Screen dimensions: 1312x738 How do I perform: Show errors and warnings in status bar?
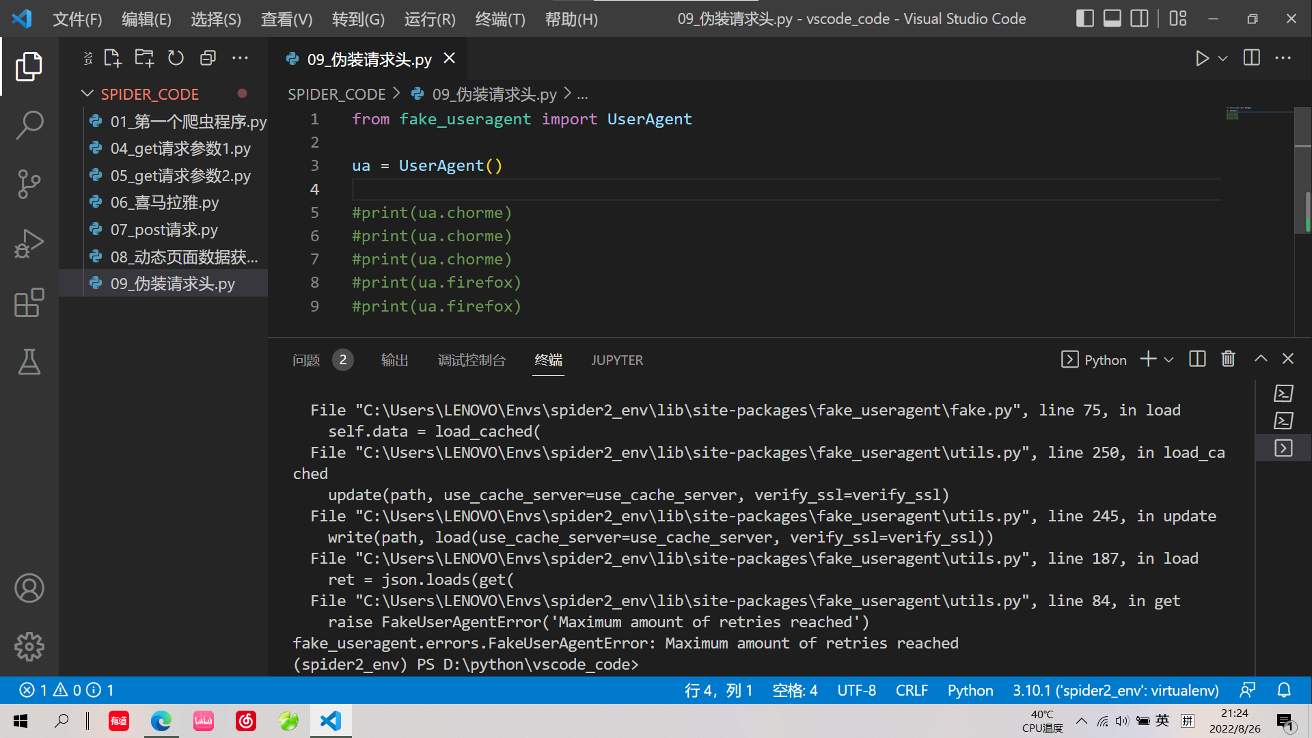pos(66,690)
